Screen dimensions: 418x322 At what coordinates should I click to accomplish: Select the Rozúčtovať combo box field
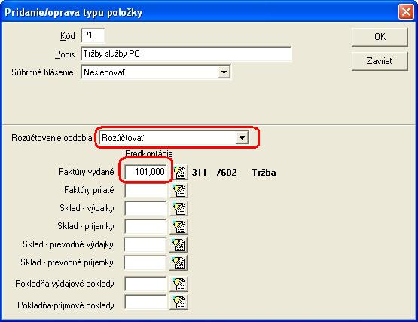point(174,138)
